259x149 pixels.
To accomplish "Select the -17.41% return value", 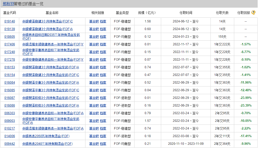I will coord(246,136).
